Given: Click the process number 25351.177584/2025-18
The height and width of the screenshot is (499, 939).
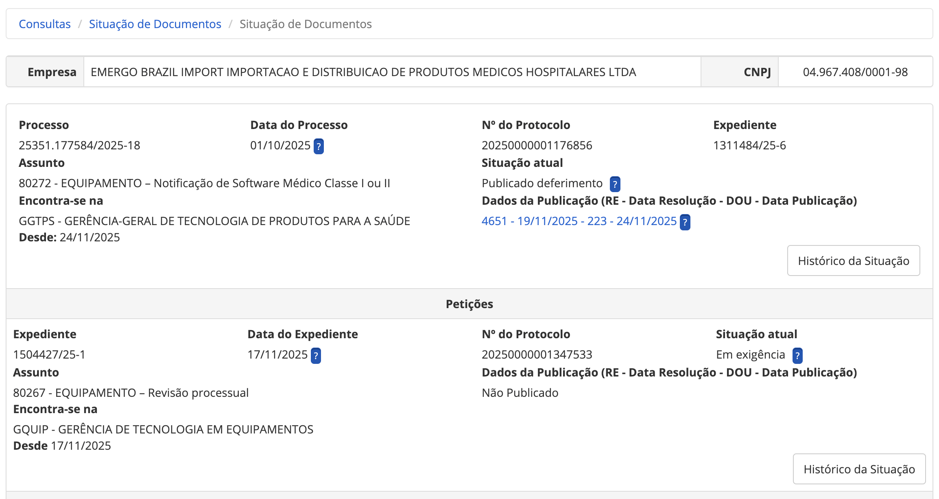Looking at the screenshot, I should (x=79, y=145).
